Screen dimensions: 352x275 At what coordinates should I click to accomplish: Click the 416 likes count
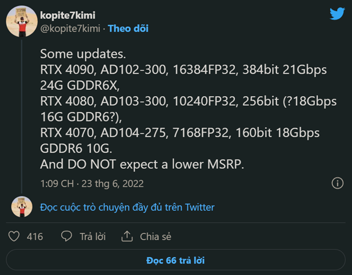[x=35, y=236]
